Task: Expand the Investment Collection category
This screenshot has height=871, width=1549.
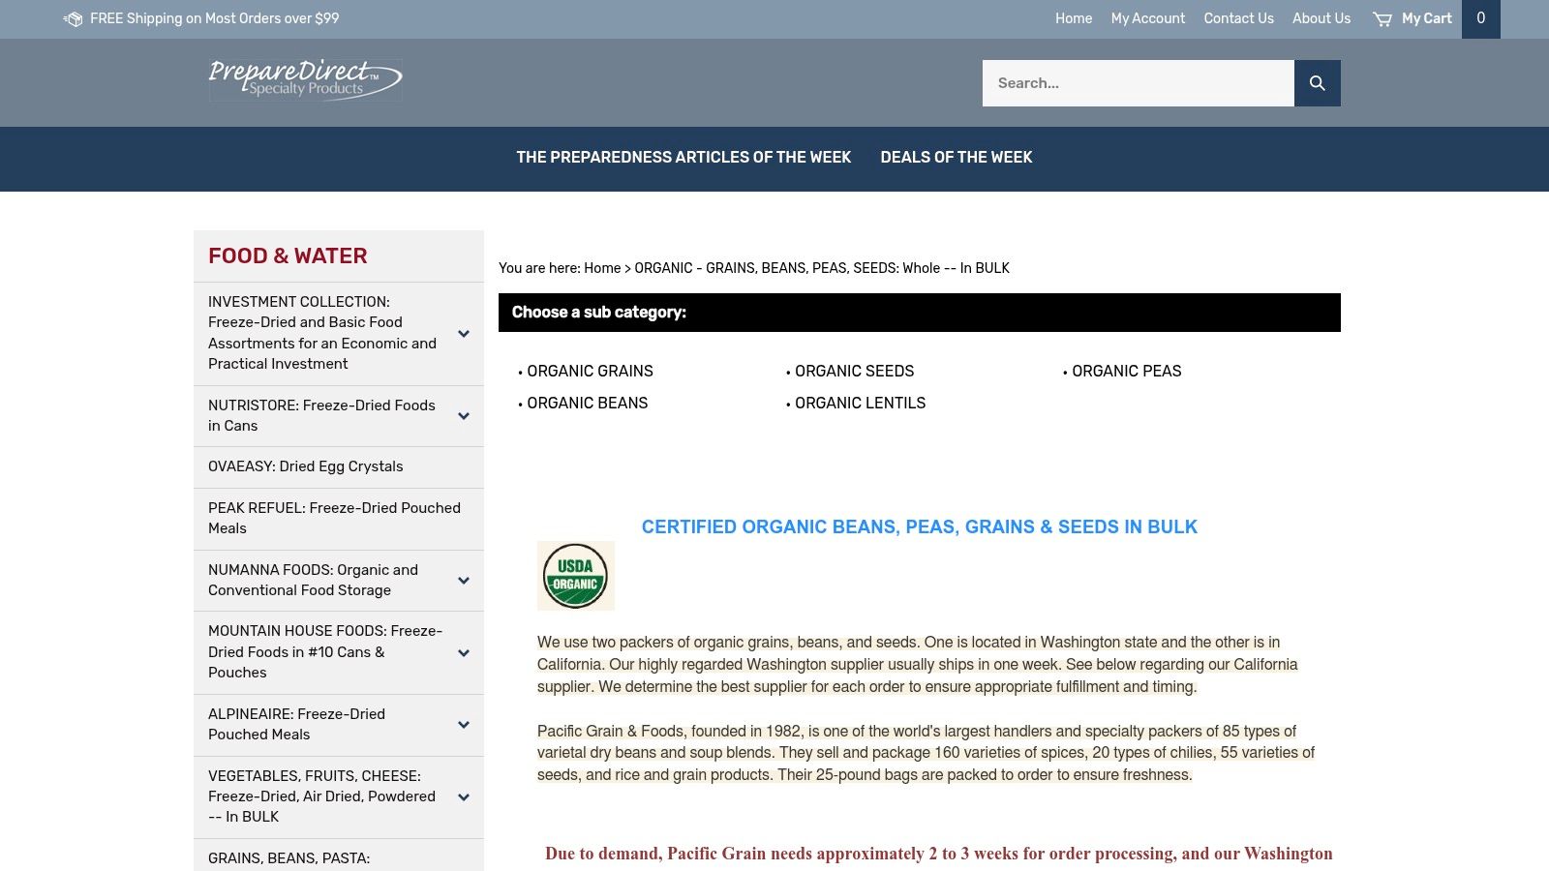Action: coord(464,334)
